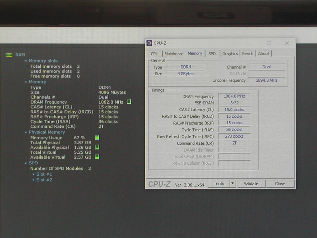Go to the Bench tab
Image resolution: width=317 pixels, height=238 pixels.
pos(248,54)
